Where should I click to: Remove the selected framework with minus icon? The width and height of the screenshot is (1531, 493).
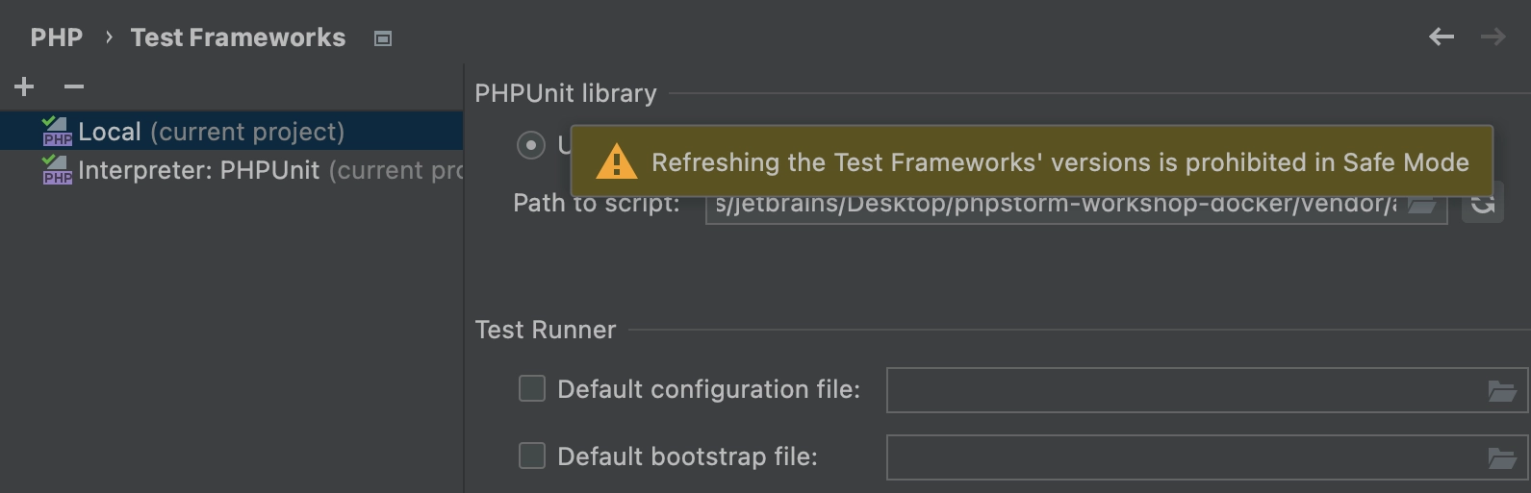74,87
